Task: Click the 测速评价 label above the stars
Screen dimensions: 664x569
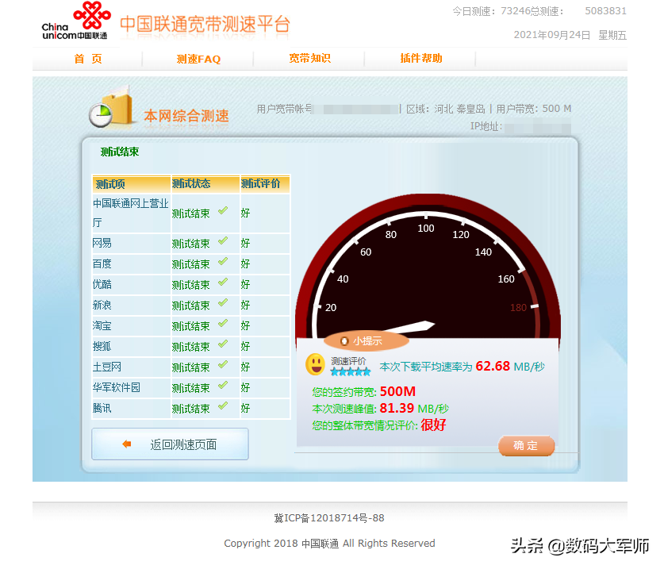Action: pyautogui.click(x=348, y=361)
